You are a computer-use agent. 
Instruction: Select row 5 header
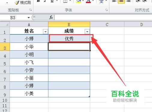click(5, 62)
